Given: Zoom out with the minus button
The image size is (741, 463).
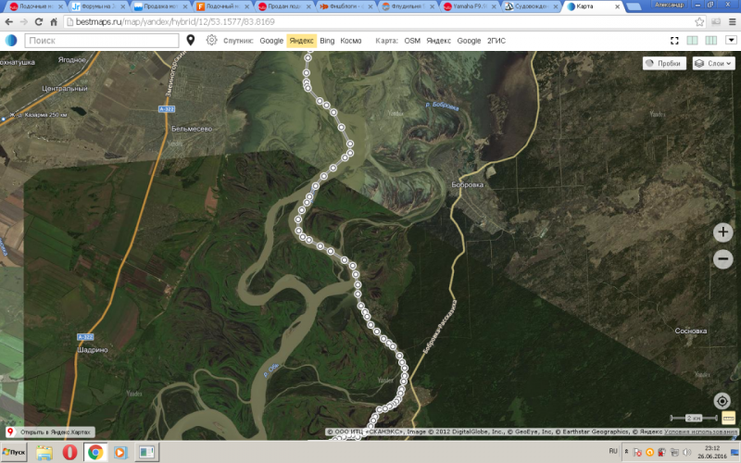Looking at the screenshot, I should tap(723, 260).
